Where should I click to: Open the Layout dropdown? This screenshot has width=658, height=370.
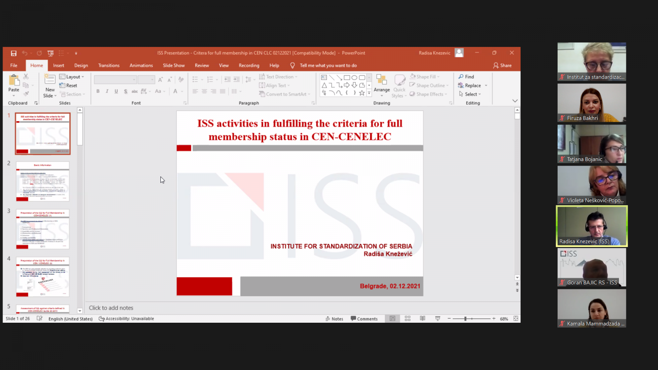click(72, 77)
